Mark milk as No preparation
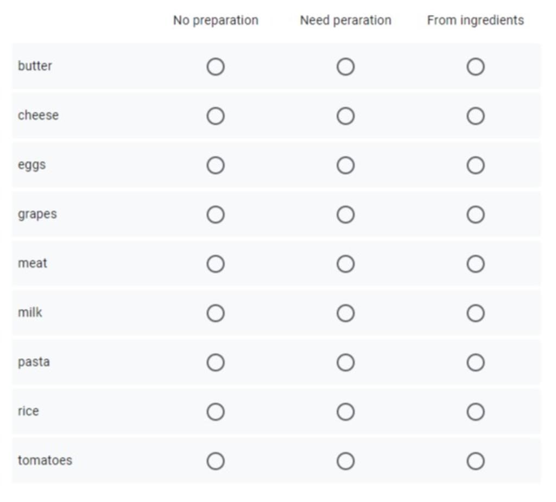This screenshot has height=502, width=556. [x=216, y=313]
